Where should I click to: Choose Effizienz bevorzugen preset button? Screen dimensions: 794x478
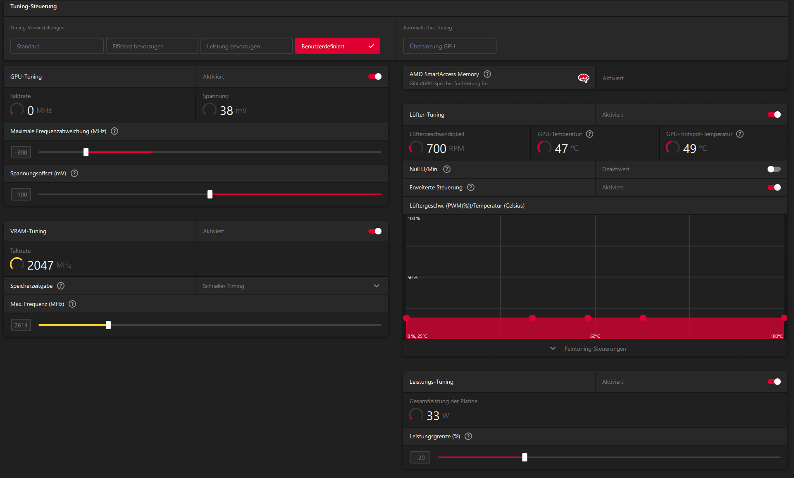coord(152,46)
